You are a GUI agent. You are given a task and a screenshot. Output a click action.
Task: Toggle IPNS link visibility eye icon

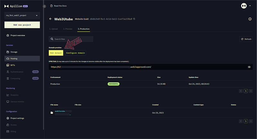pyautogui.click(x=249, y=67)
